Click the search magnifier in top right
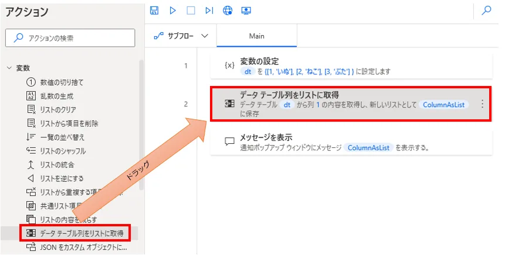 (486, 10)
